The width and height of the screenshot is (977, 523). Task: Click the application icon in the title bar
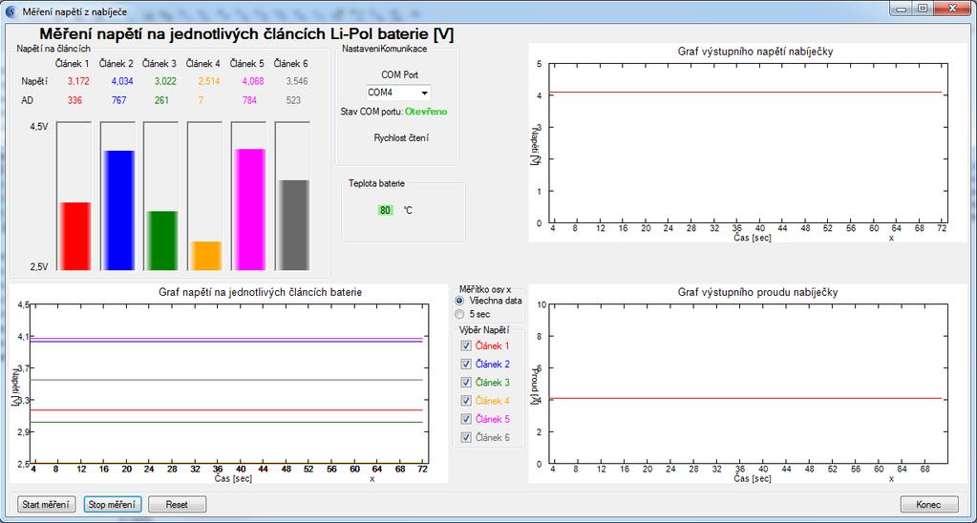coord(10,11)
